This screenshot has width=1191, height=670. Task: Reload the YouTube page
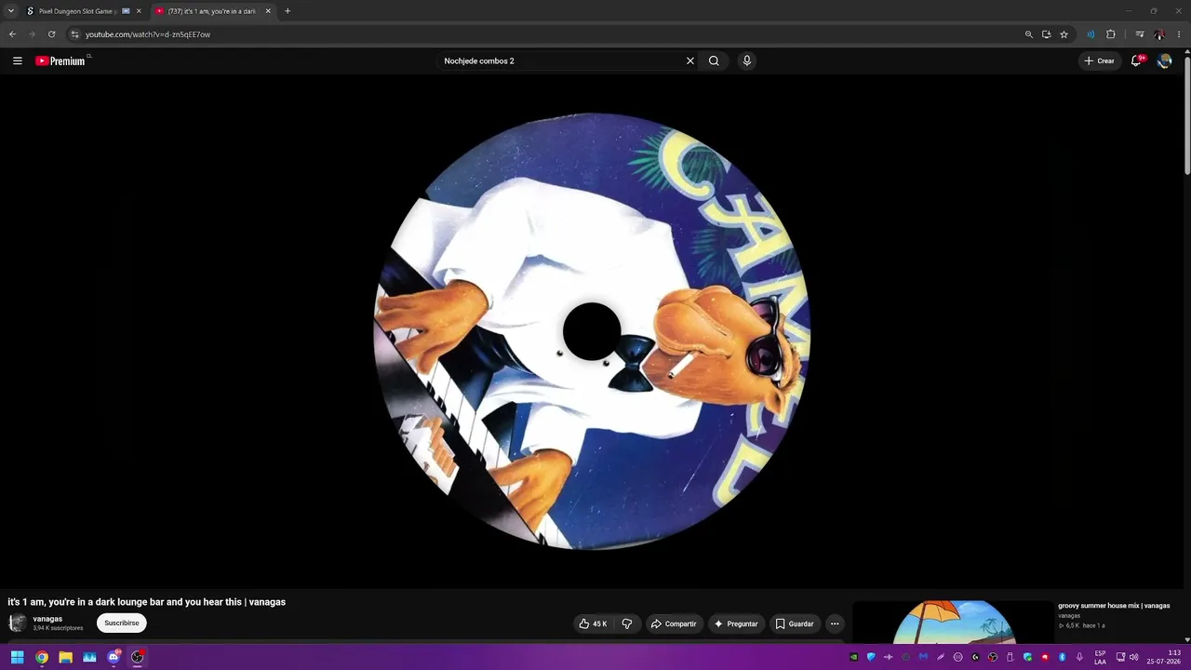coord(51,34)
